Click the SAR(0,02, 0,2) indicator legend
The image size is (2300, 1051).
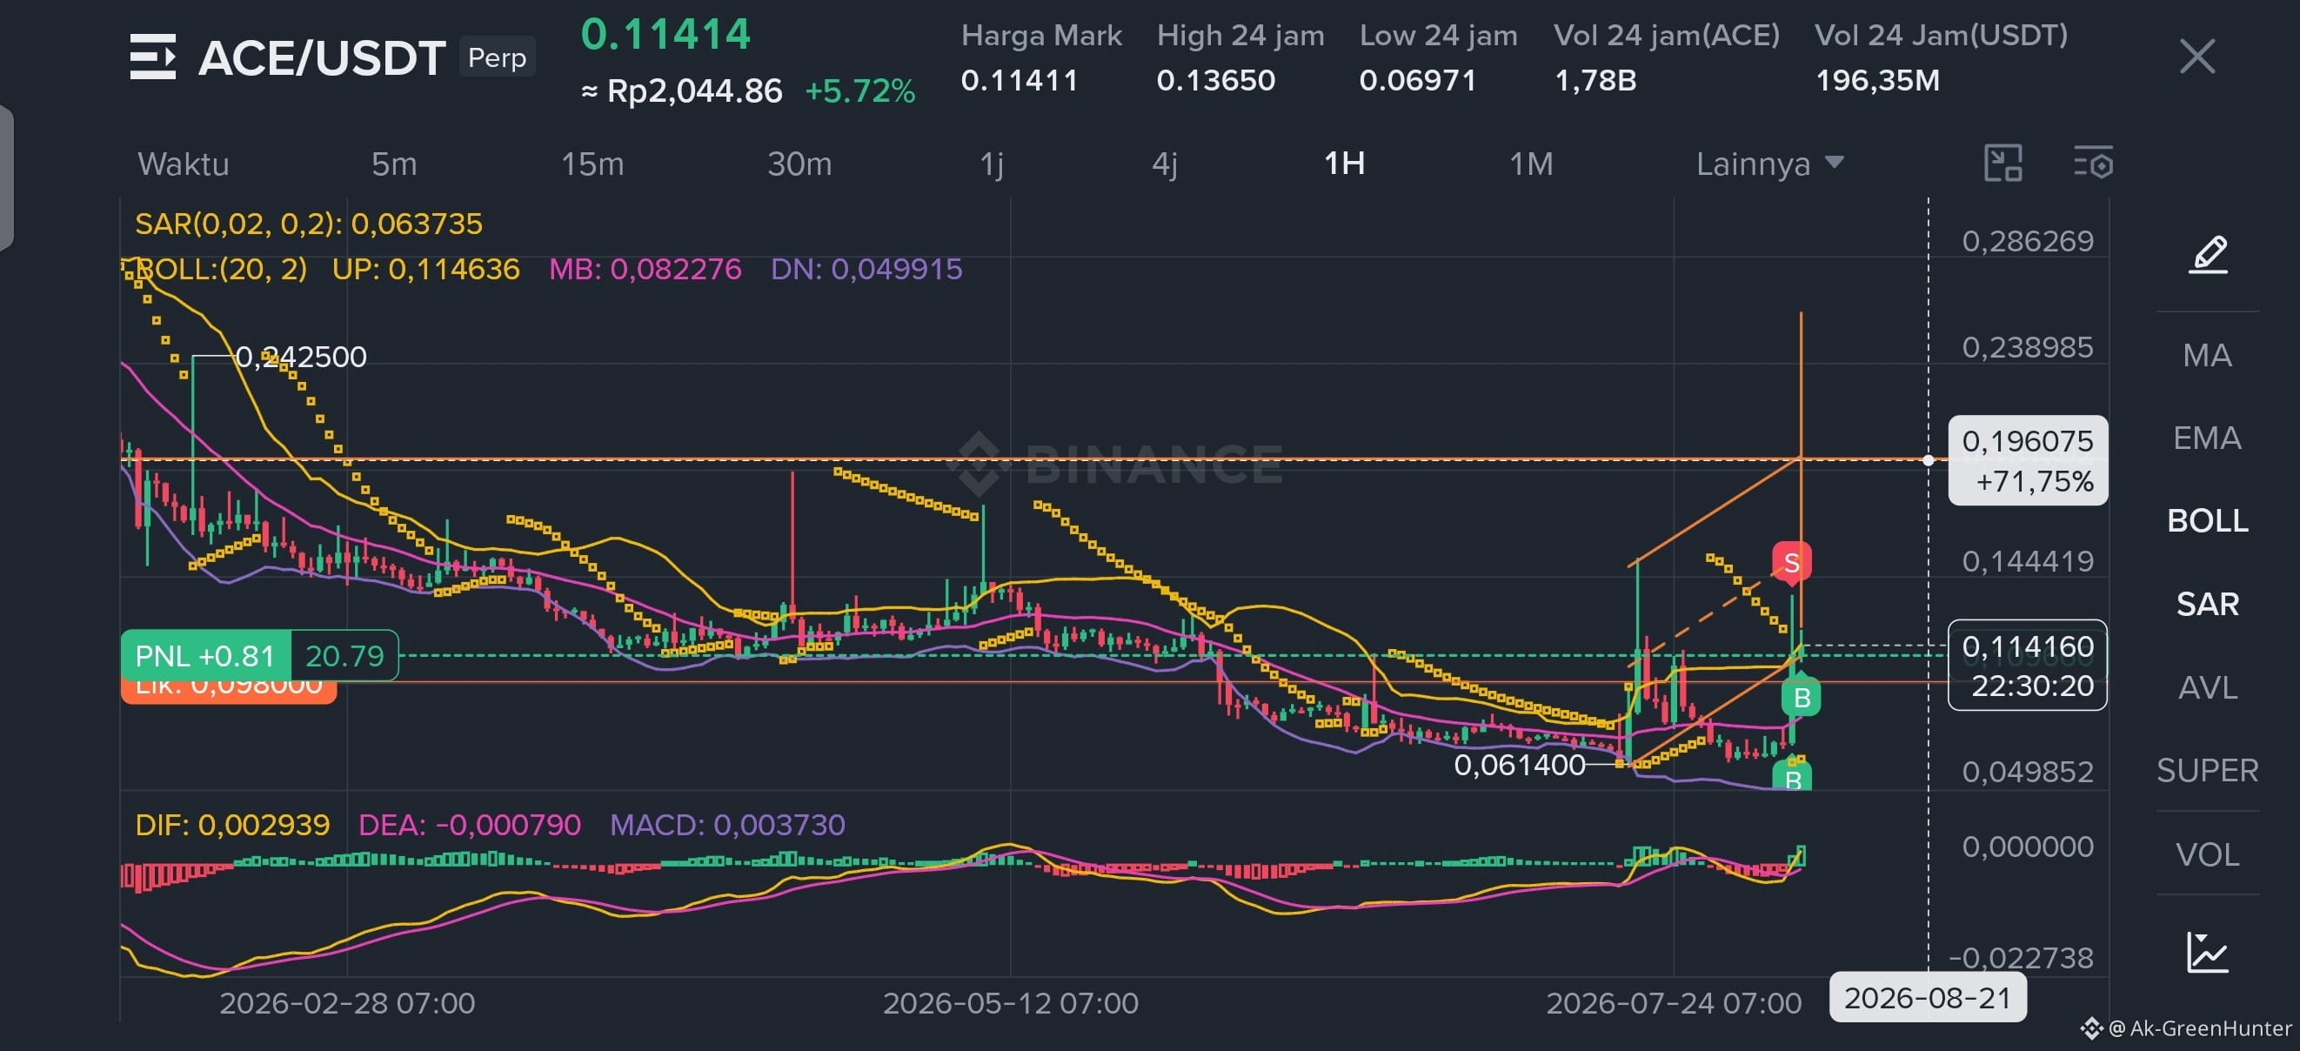[308, 224]
